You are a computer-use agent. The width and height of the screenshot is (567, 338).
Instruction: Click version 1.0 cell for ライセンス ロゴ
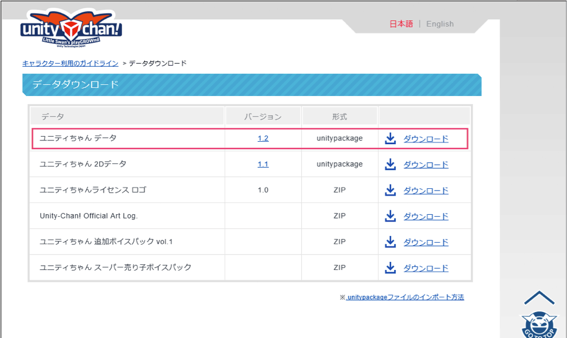pyautogui.click(x=263, y=190)
